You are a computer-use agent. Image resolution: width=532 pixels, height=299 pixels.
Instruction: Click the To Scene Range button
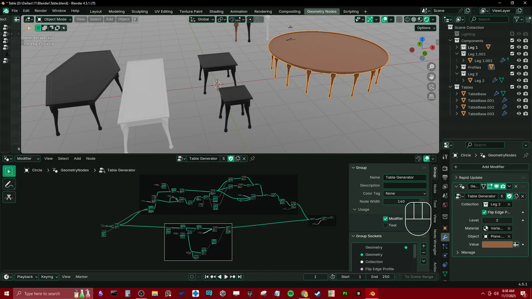[416, 276]
